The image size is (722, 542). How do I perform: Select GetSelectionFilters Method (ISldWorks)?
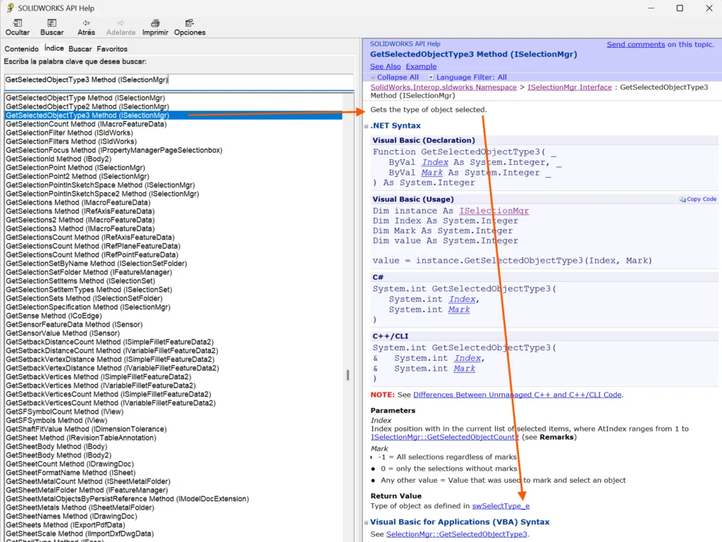71,142
